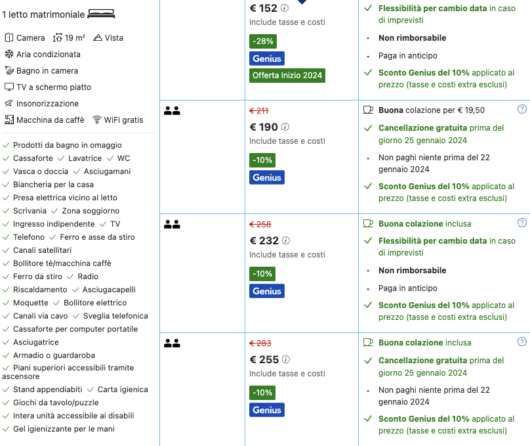Click the Aria condizionata snowflake icon
The image size is (530, 446).
9,55
